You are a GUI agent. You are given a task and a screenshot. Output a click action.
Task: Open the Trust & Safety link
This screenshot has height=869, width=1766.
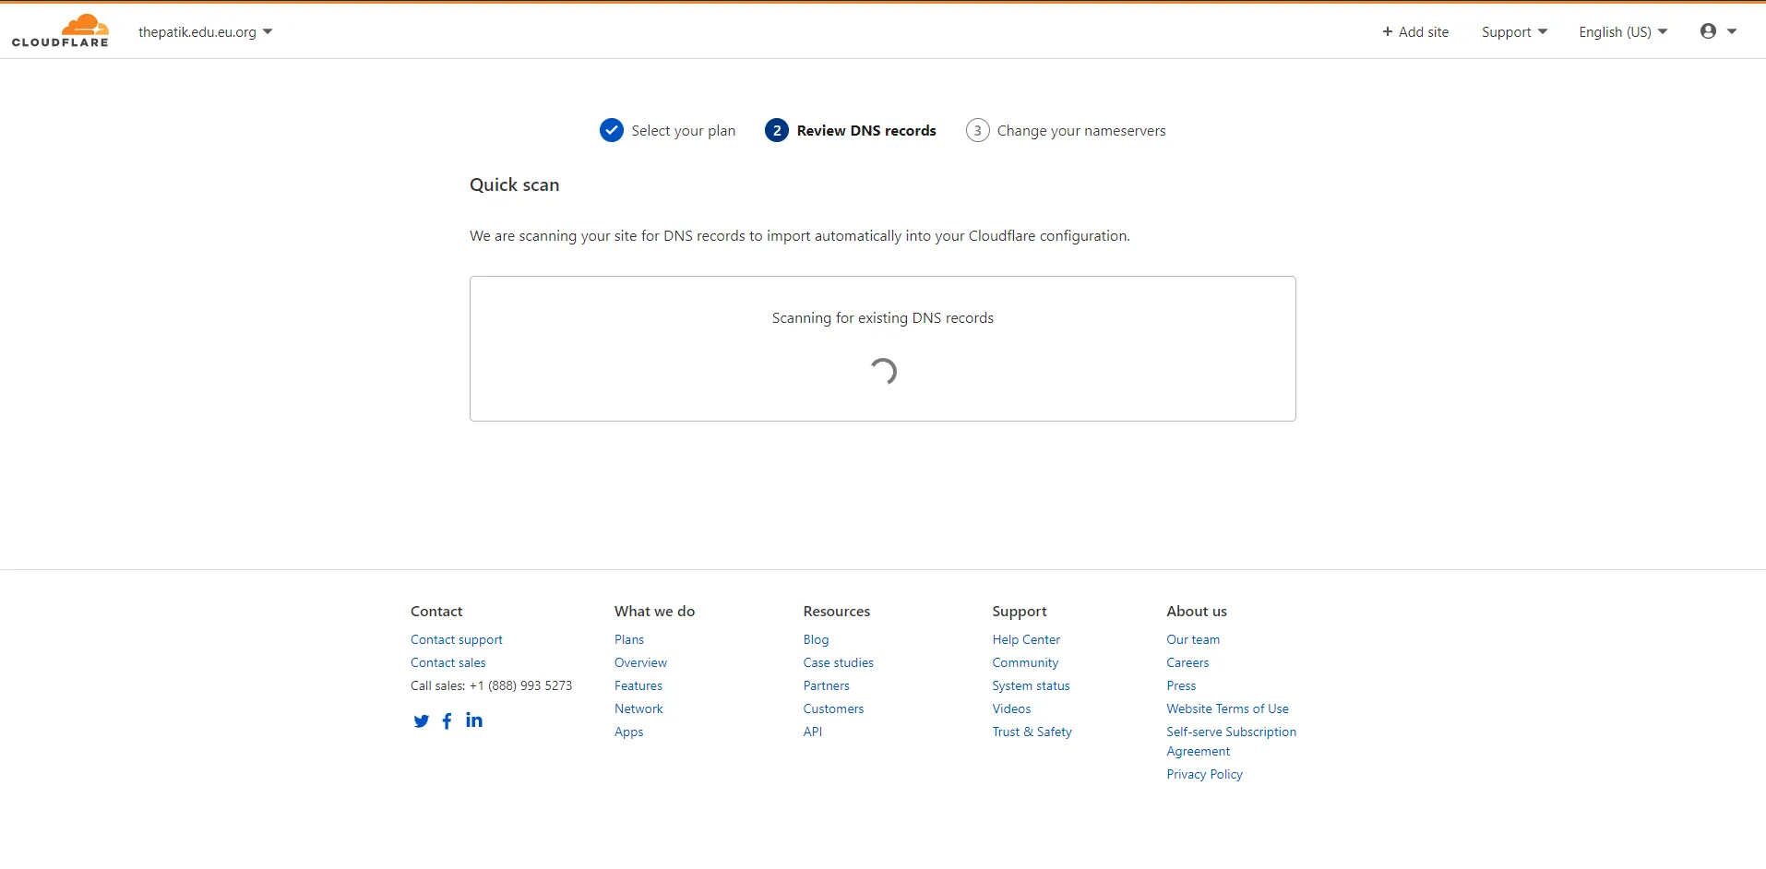(x=1032, y=732)
